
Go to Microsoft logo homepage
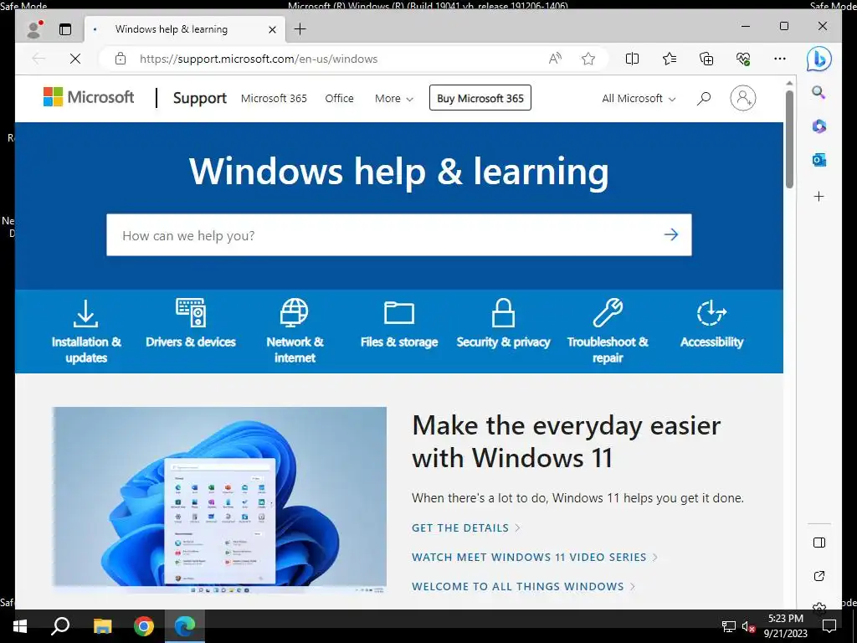[x=89, y=97]
